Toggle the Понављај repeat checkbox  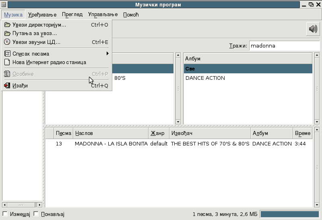click(36, 214)
